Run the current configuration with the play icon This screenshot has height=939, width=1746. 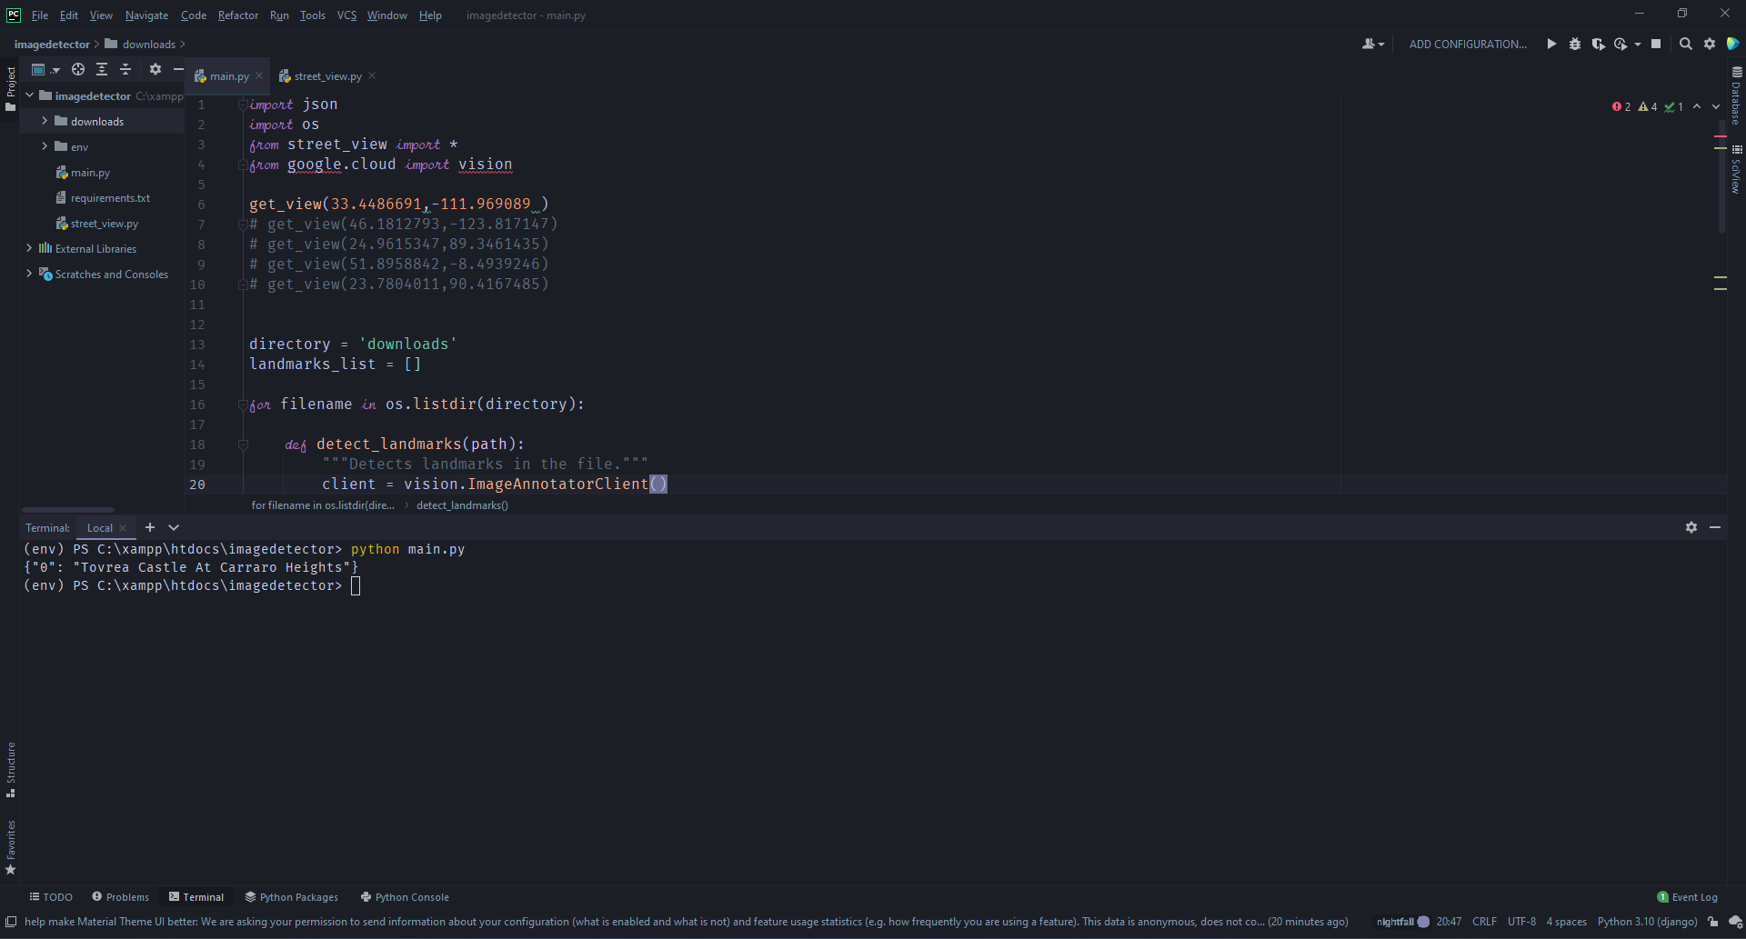point(1551,44)
